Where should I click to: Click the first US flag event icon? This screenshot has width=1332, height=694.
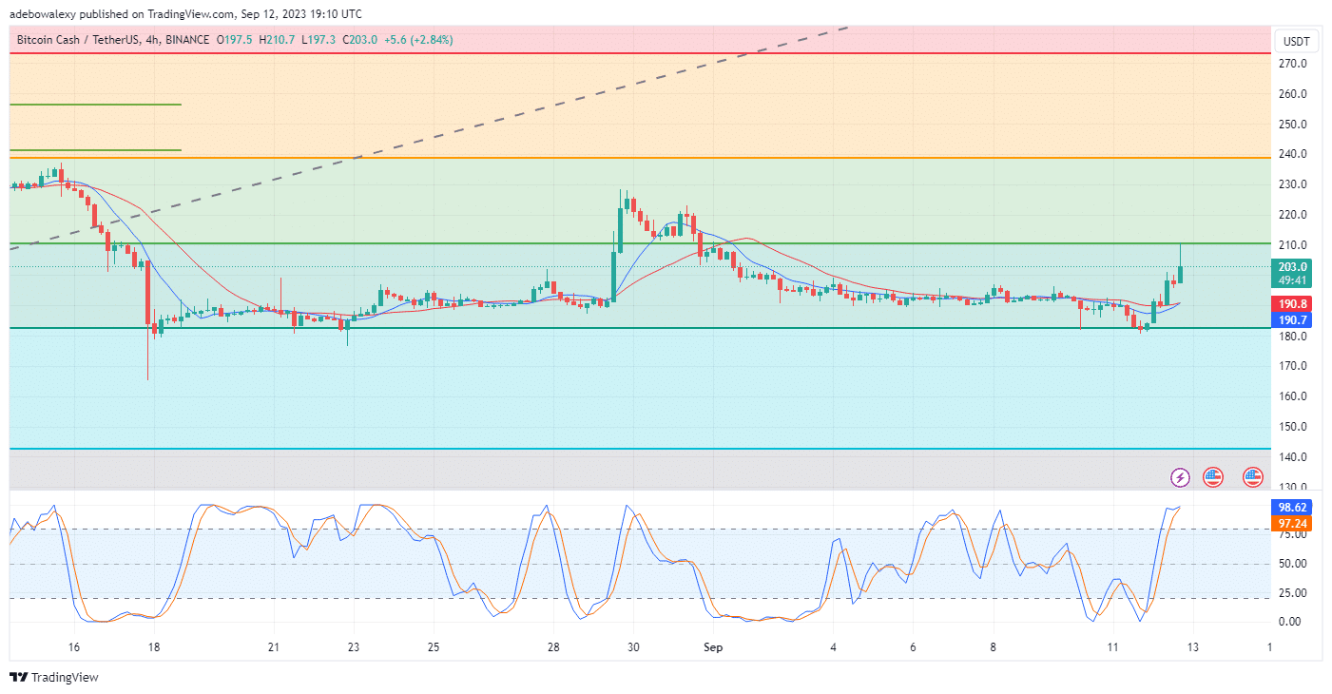1213,477
